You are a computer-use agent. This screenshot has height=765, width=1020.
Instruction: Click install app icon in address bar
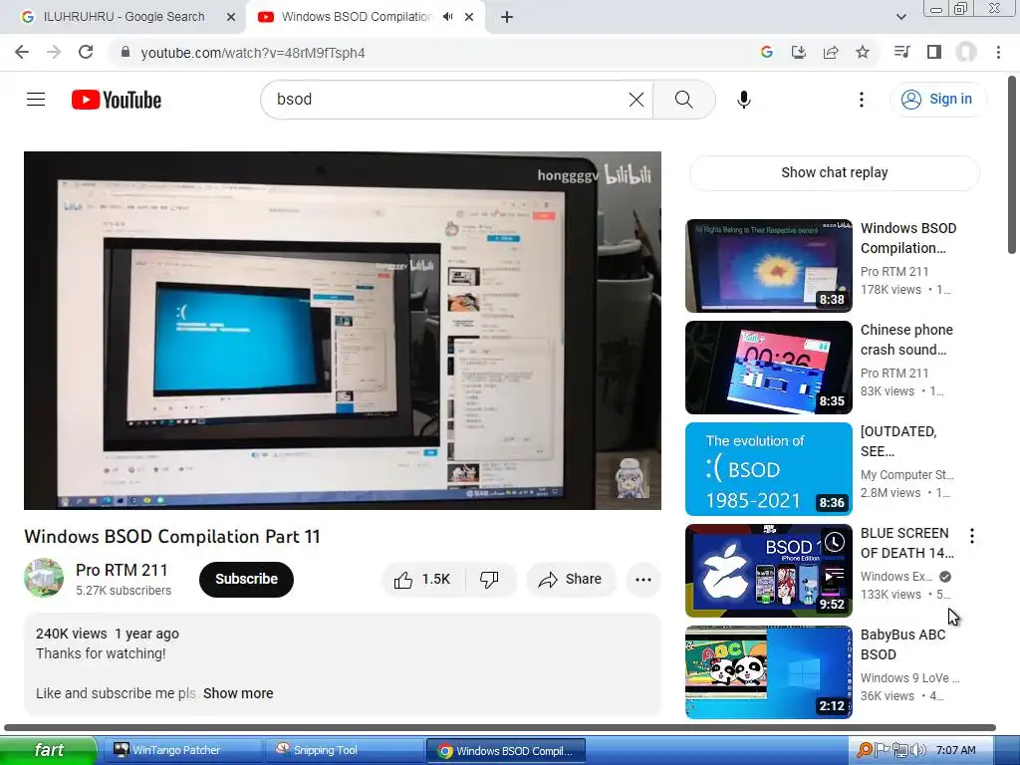coord(798,52)
